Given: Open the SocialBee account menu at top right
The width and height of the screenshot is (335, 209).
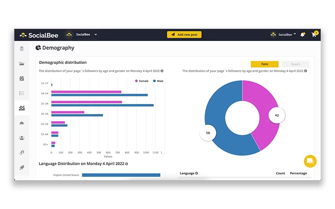Looking at the screenshot, I should [x=283, y=35].
